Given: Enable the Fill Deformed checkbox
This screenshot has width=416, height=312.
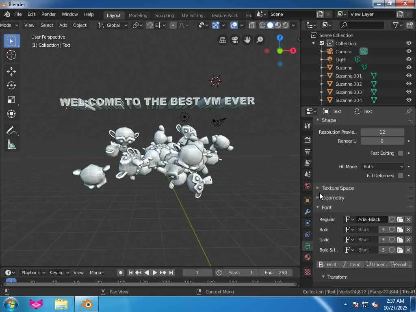Looking at the screenshot, I should pyautogui.click(x=401, y=175).
